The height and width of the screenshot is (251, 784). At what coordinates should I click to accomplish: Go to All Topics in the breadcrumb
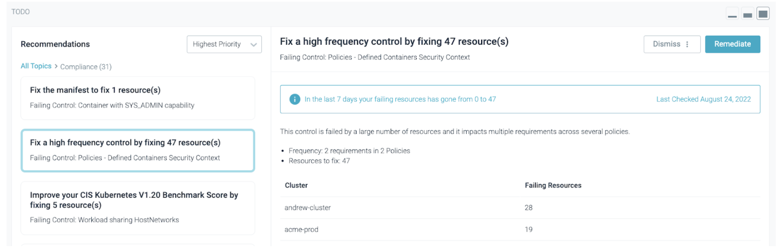coord(36,66)
